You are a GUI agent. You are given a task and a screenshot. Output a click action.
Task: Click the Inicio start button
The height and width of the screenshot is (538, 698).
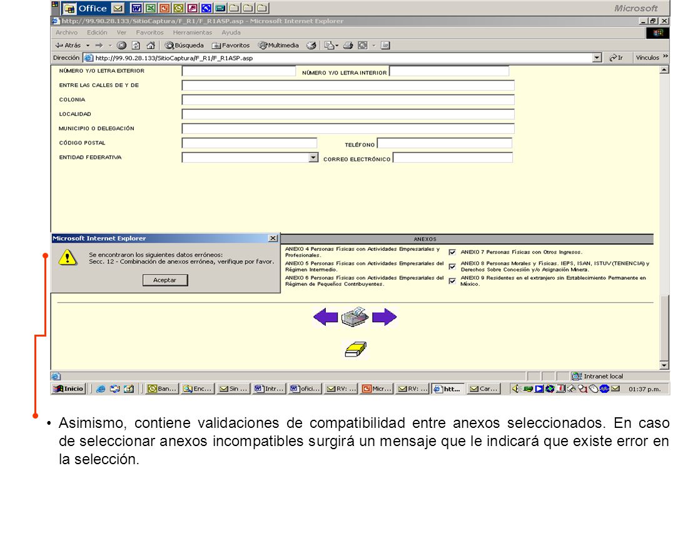(69, 389)
